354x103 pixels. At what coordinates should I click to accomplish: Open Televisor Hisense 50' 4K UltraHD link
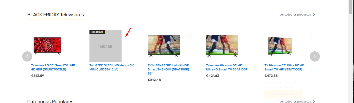coord(227,67)
